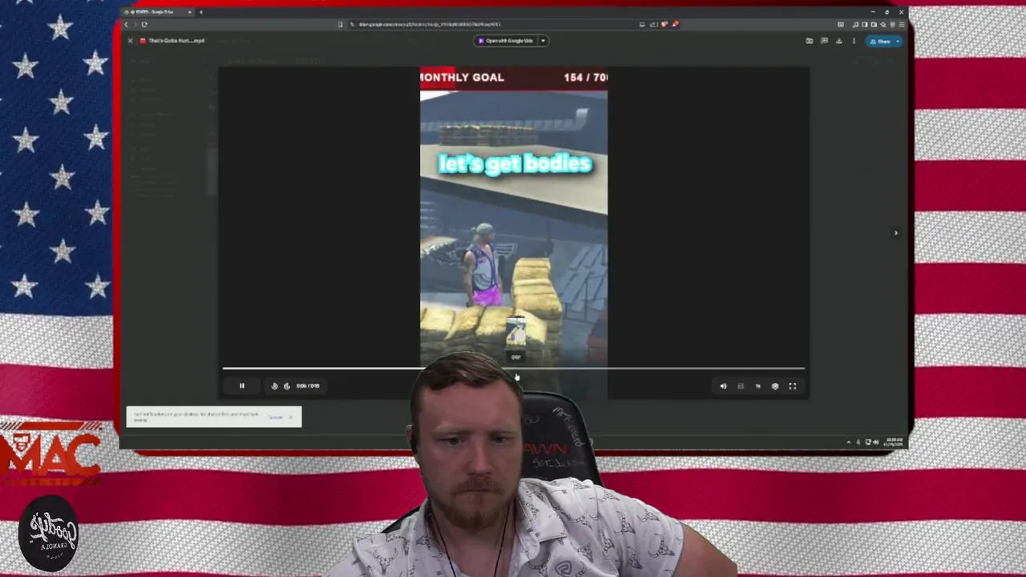Screen dimensions: 1026x577
Task: Click the Turn on link in the notification popup
Action: 275,417
